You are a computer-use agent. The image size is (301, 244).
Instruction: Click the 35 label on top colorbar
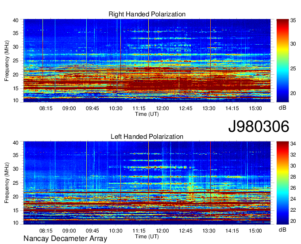click(x=293, y=20)
